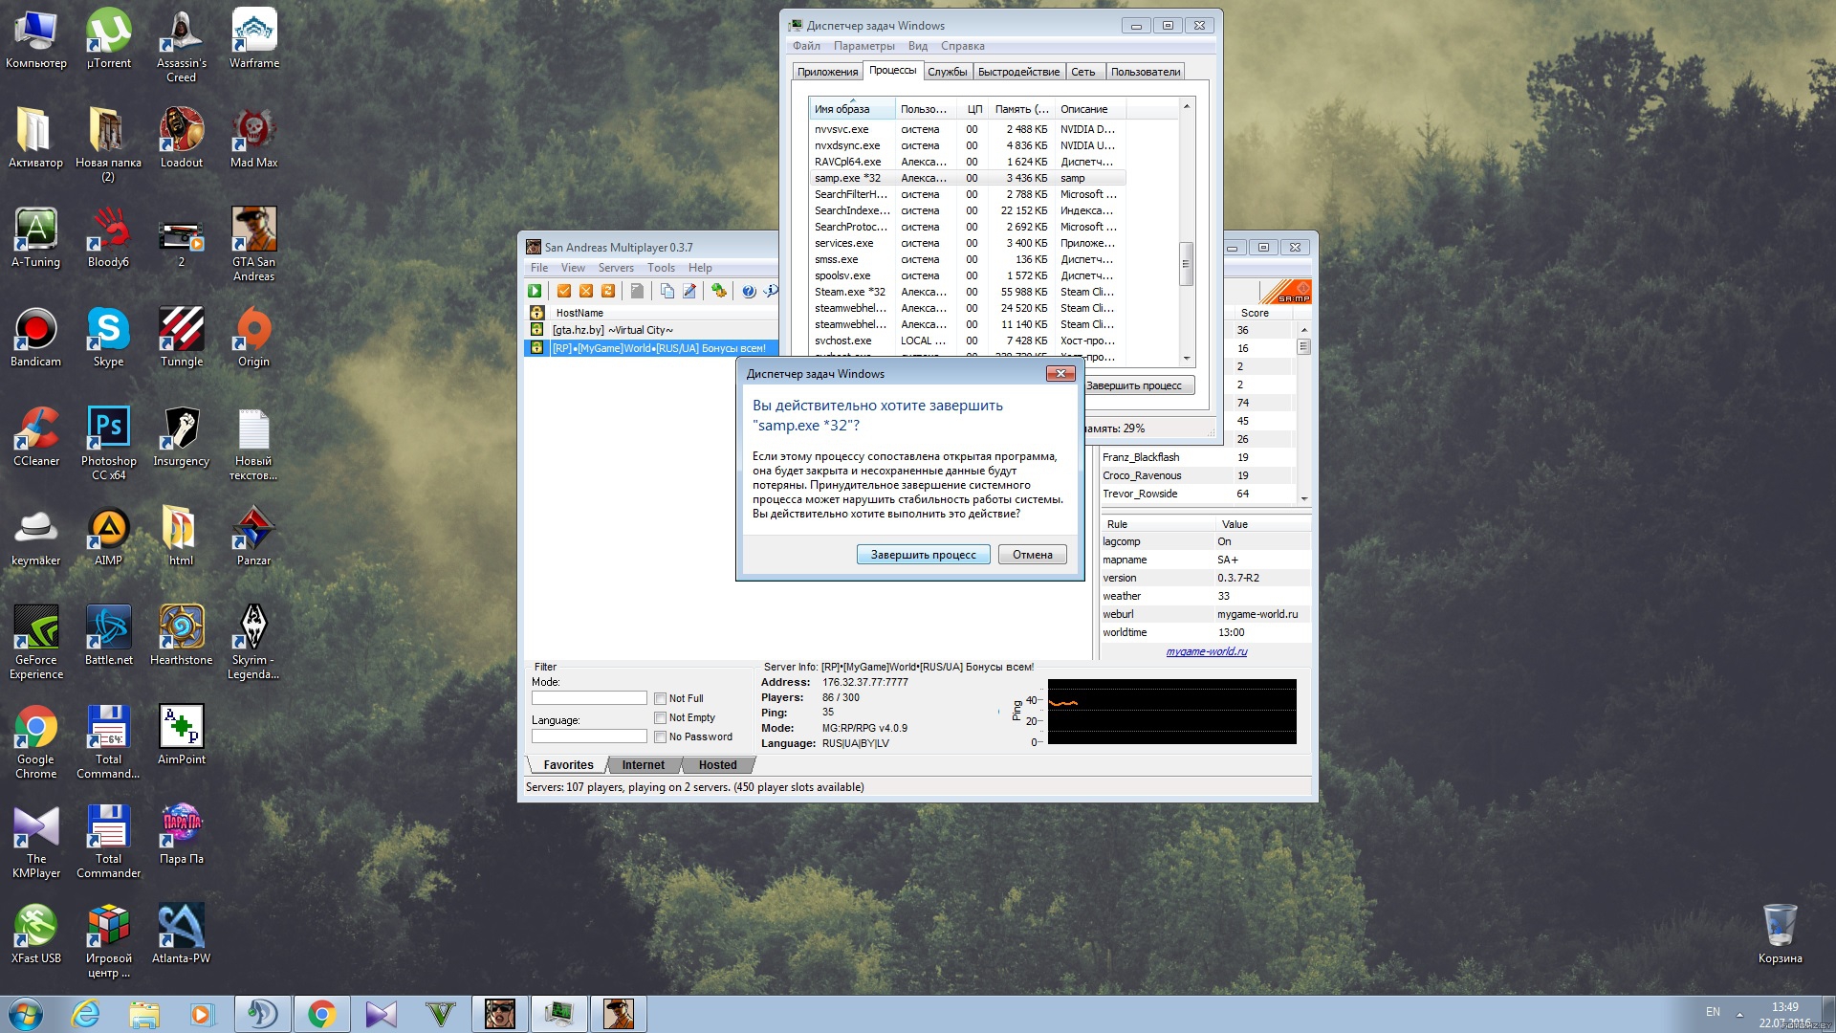Click the process list scroll-up arrow in Task Manager
The width and height of the screenshot is (1836, 1033).
pos(1187,106)
